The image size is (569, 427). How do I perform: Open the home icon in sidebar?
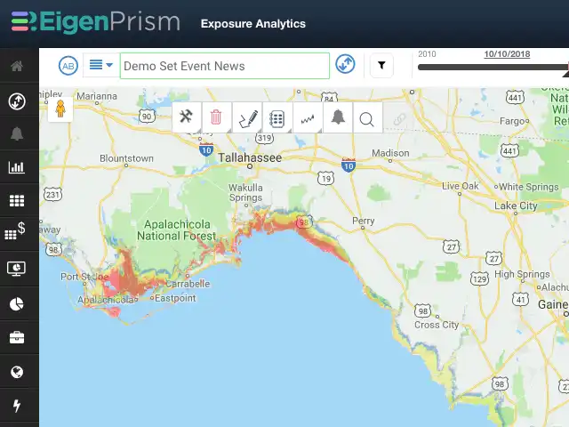click(x=17, y=66)
